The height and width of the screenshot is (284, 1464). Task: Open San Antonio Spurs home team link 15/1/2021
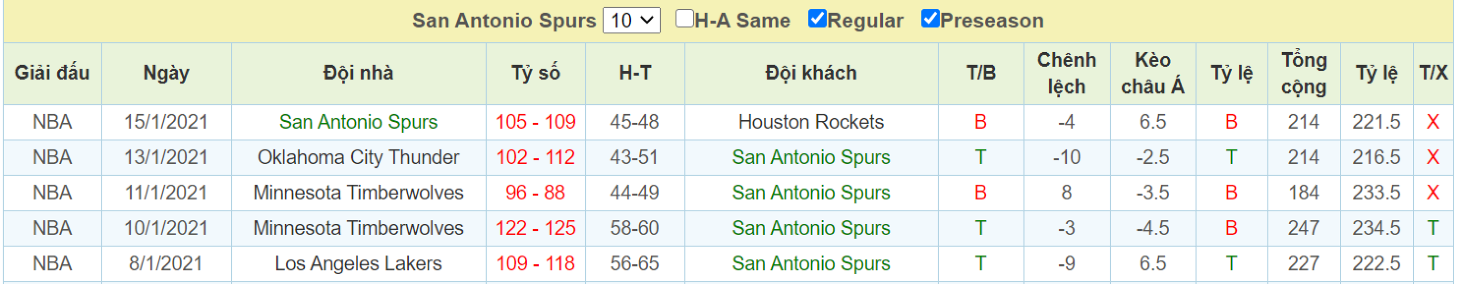point(358,122)
